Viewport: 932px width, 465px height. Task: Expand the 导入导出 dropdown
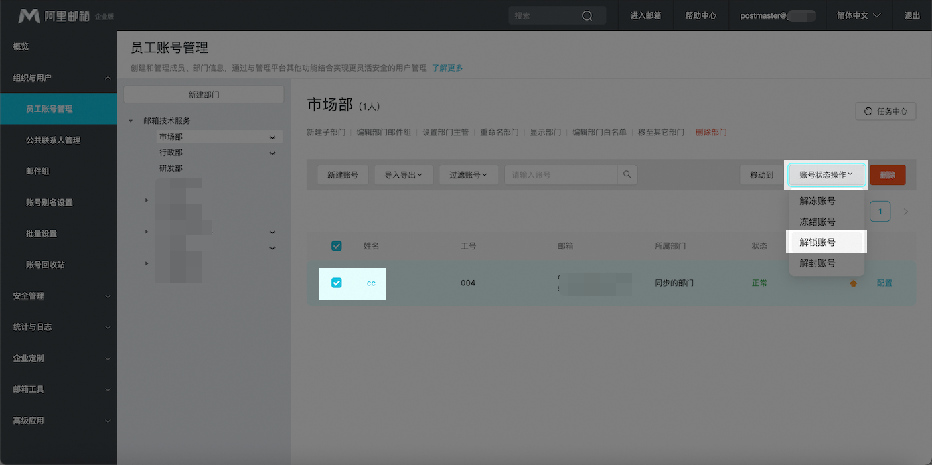(404, 175)
